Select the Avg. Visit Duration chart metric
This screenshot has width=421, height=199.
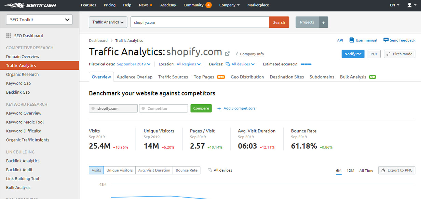[154, 170]
